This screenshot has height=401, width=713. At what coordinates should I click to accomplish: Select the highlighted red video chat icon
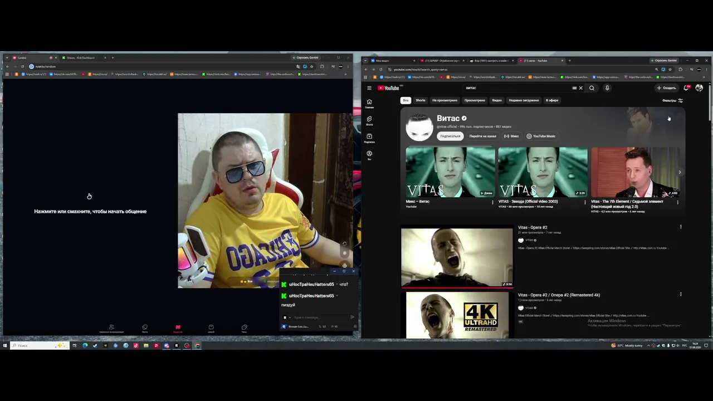click(178, 329)
